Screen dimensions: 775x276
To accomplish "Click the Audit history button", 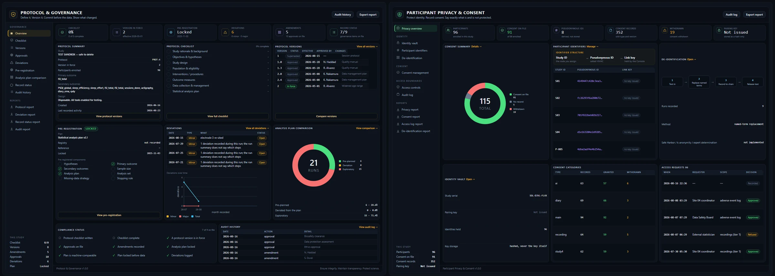I will point(343,15).
